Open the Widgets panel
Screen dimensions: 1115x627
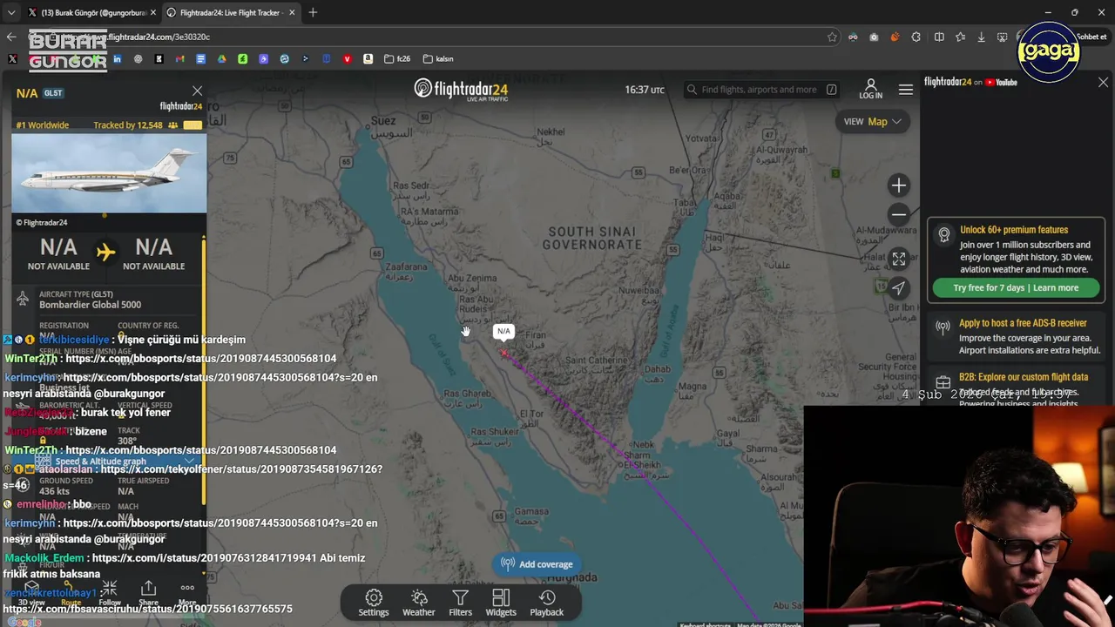tap(501, 602)
